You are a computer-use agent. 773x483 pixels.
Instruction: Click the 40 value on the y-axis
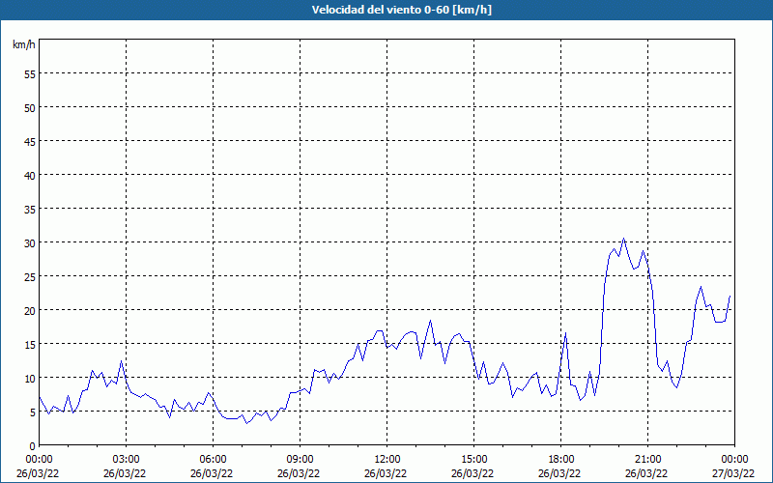click(30, 176)
